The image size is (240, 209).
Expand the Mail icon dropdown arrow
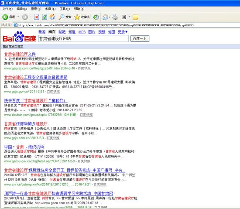pyautogui.click(x=110, y=17)
